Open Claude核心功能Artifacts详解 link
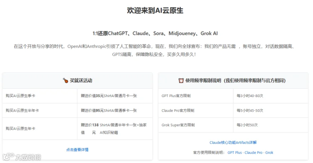The height and width of the screenshot is (163, 313). (x=233, y=143)
